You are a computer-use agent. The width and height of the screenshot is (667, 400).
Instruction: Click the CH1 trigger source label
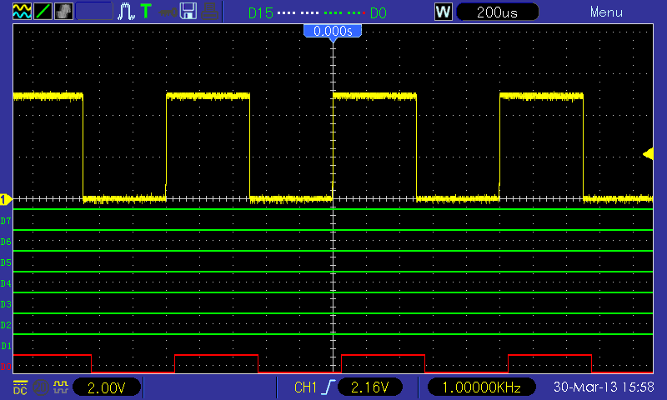point(305,387)
